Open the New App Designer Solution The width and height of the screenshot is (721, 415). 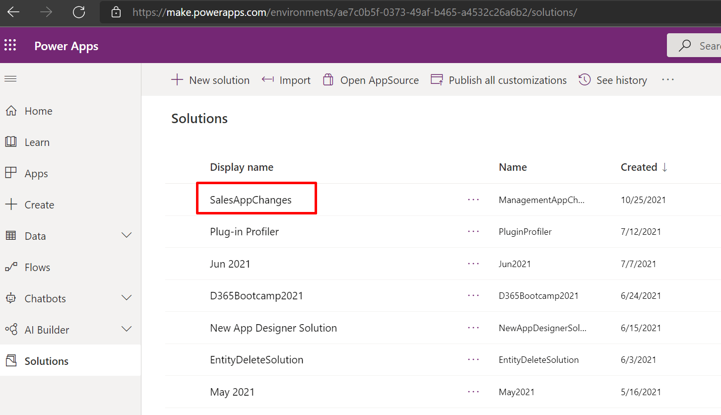pyautogui.click(x=273, y=328)
